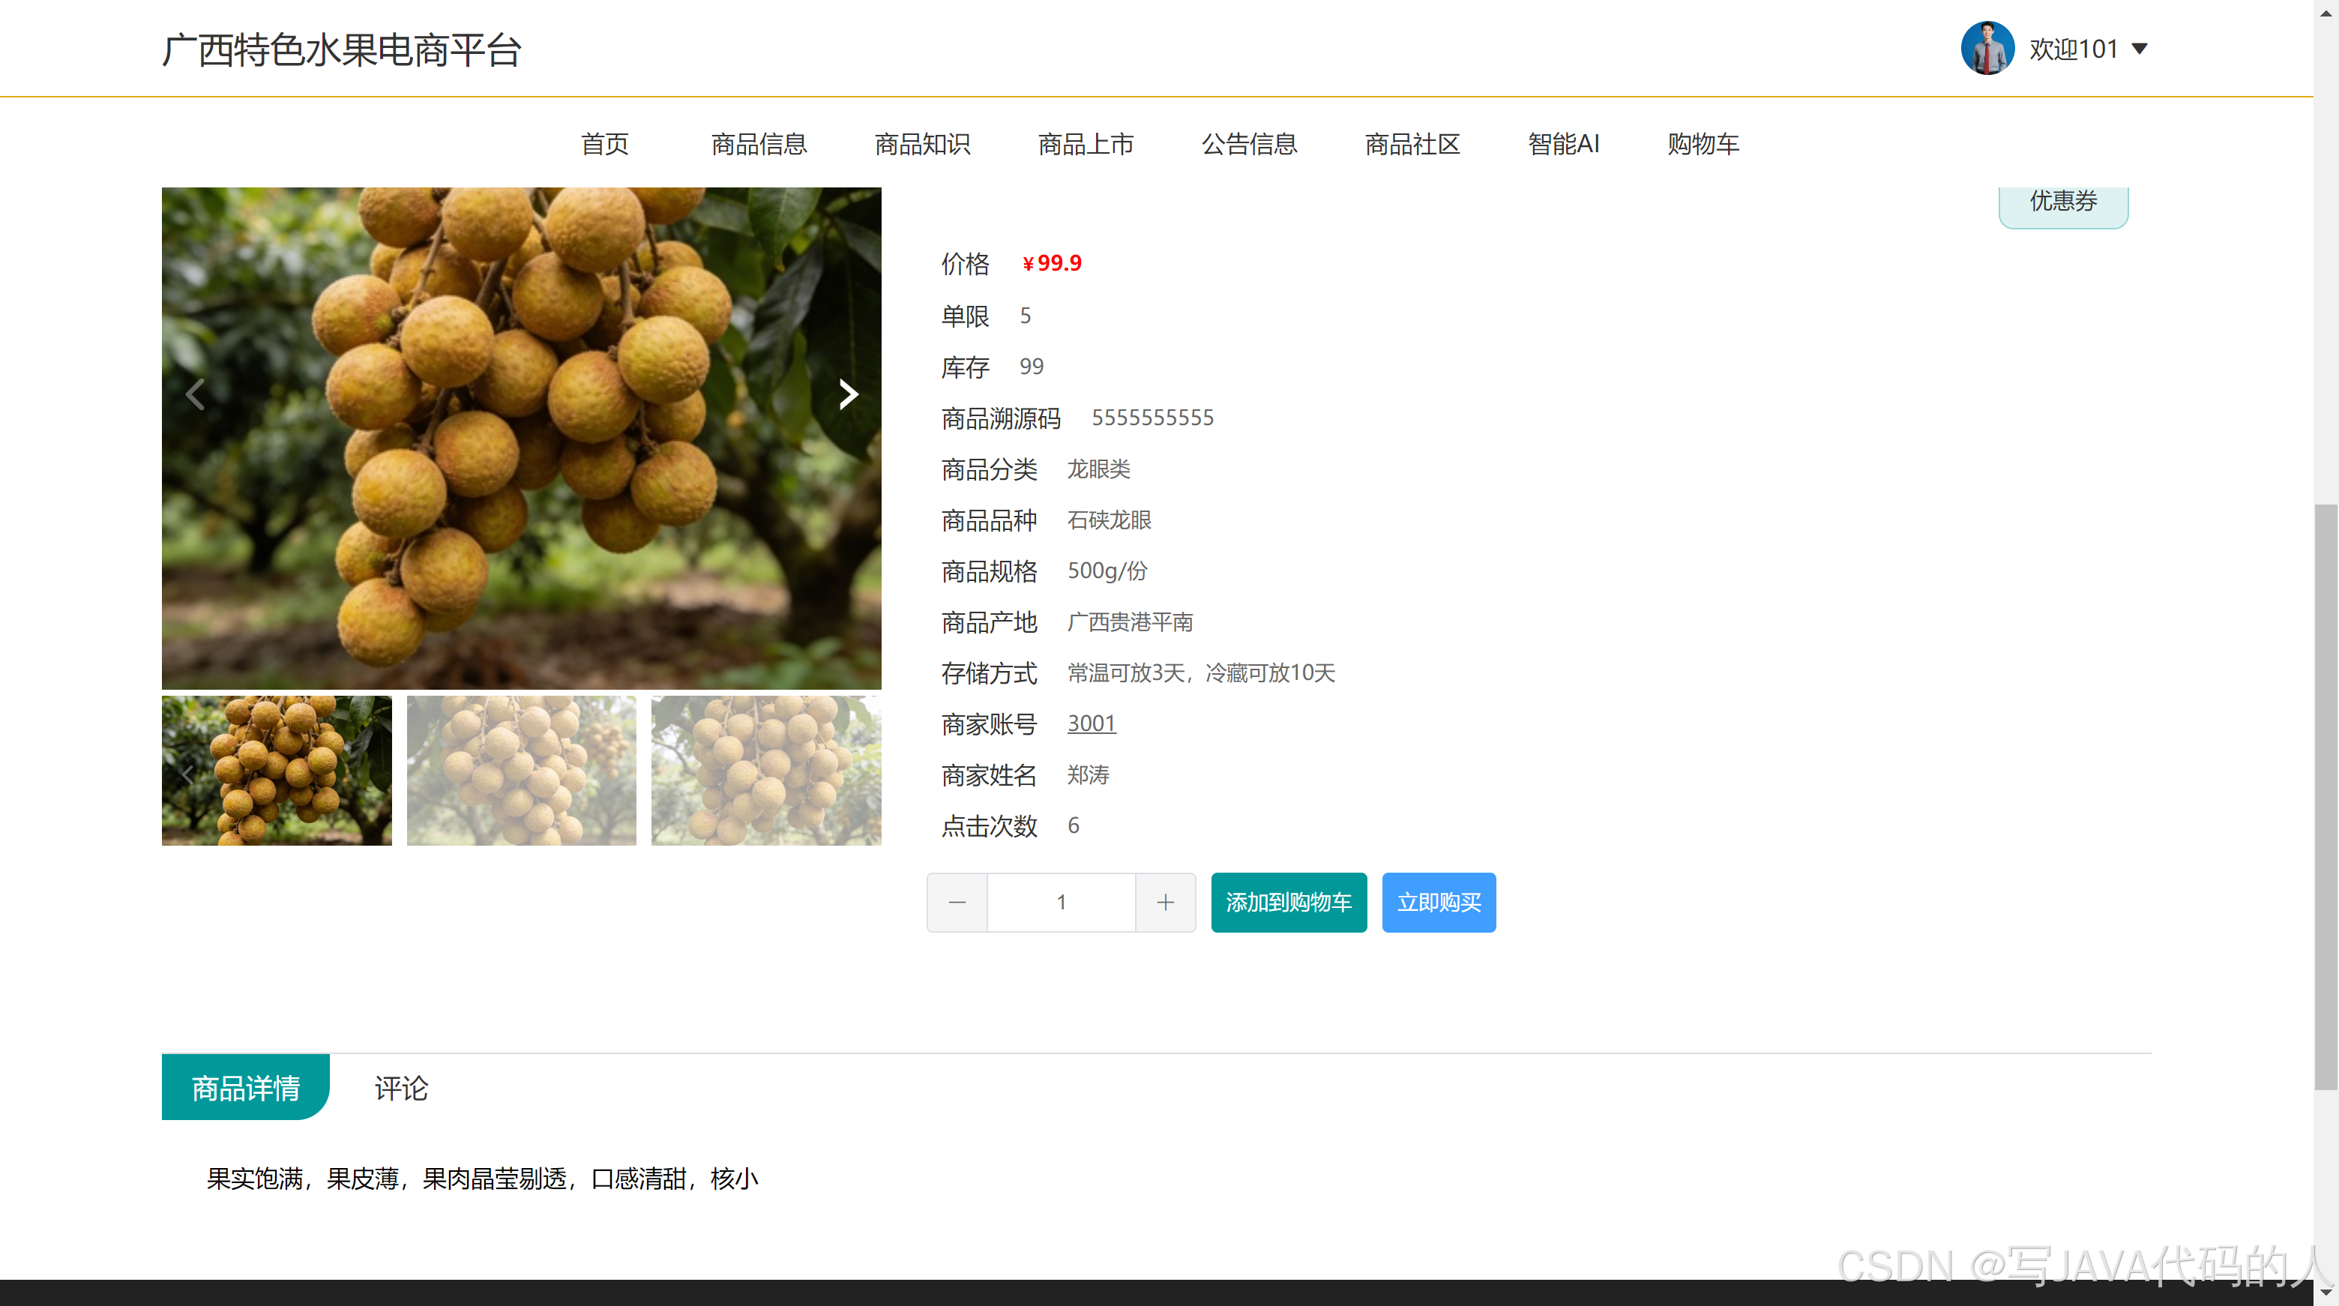Select the second longan thumbnail
This screenshot has height=1306, width=2339.
pyautogui.click(x=521, y=770)
